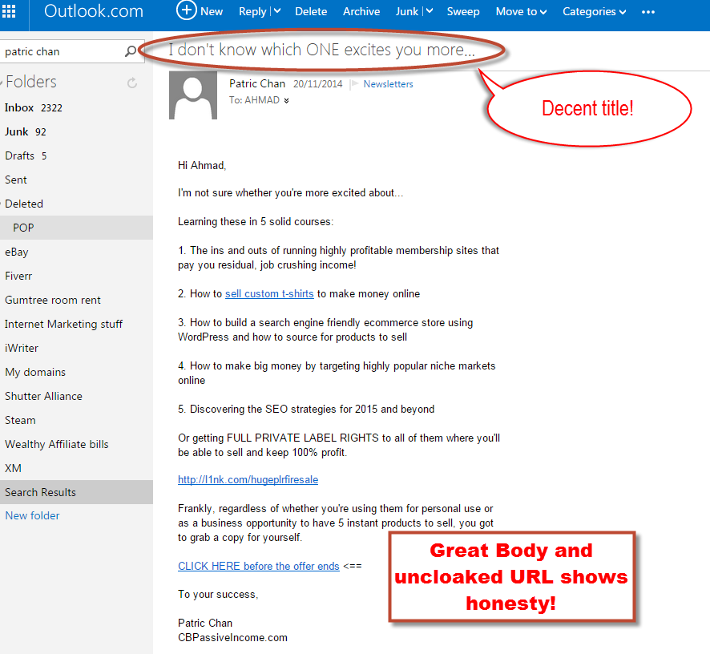This screenshot has width=710, height=654.
Task: Click the Newsletters category link
Action: (388, 84)
